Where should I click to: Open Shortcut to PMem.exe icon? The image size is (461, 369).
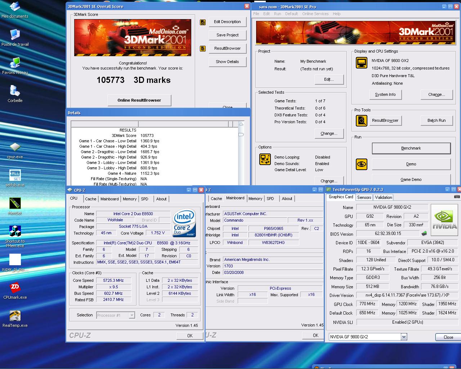coord(15,236)
